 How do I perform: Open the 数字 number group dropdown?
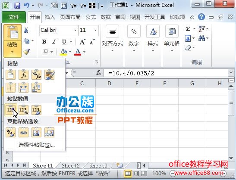point(134,51)
